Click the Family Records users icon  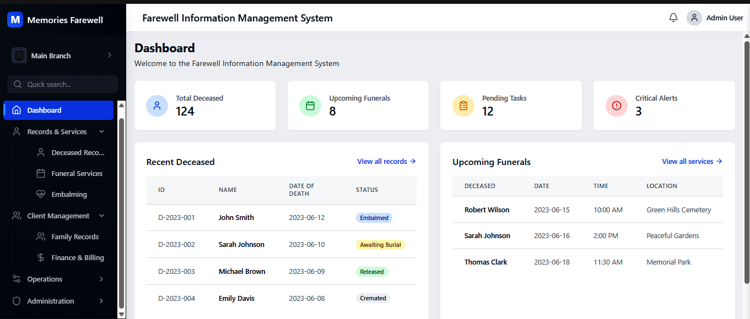[41, 237]
